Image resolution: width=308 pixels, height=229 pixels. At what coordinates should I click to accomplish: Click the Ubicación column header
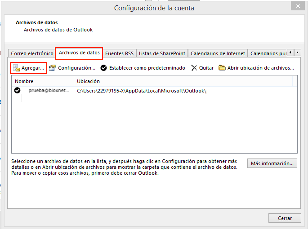pyautogui.click(x=183, y=81)
